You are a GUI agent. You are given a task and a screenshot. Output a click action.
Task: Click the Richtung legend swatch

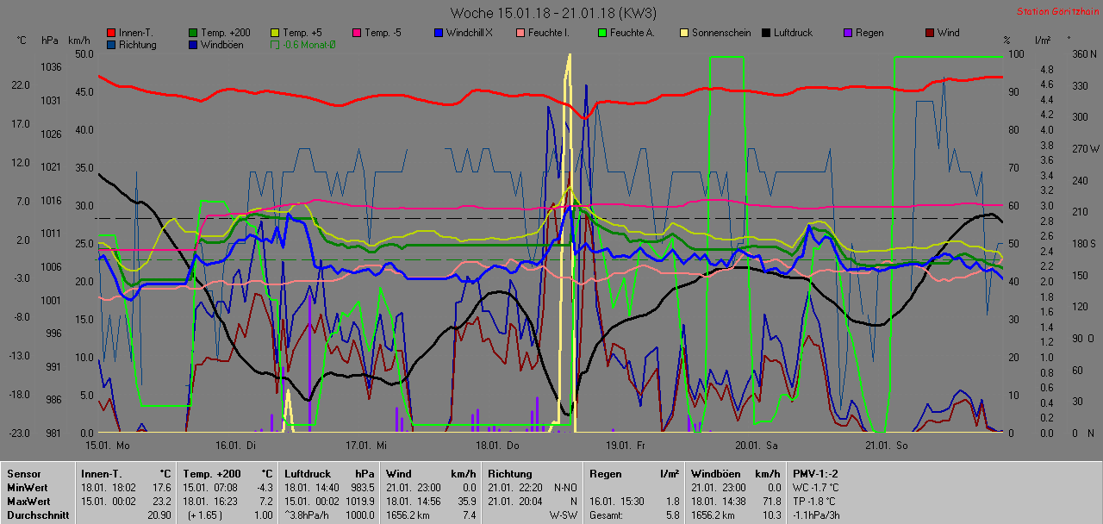[111, 45]
